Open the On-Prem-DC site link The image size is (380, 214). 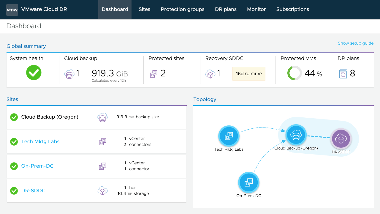click(37, 166)
